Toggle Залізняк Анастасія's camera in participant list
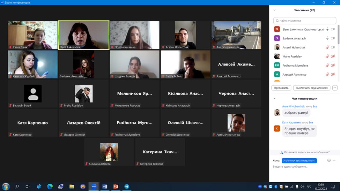The height and width of the screenshot is (191, 340). click(333, 38)
